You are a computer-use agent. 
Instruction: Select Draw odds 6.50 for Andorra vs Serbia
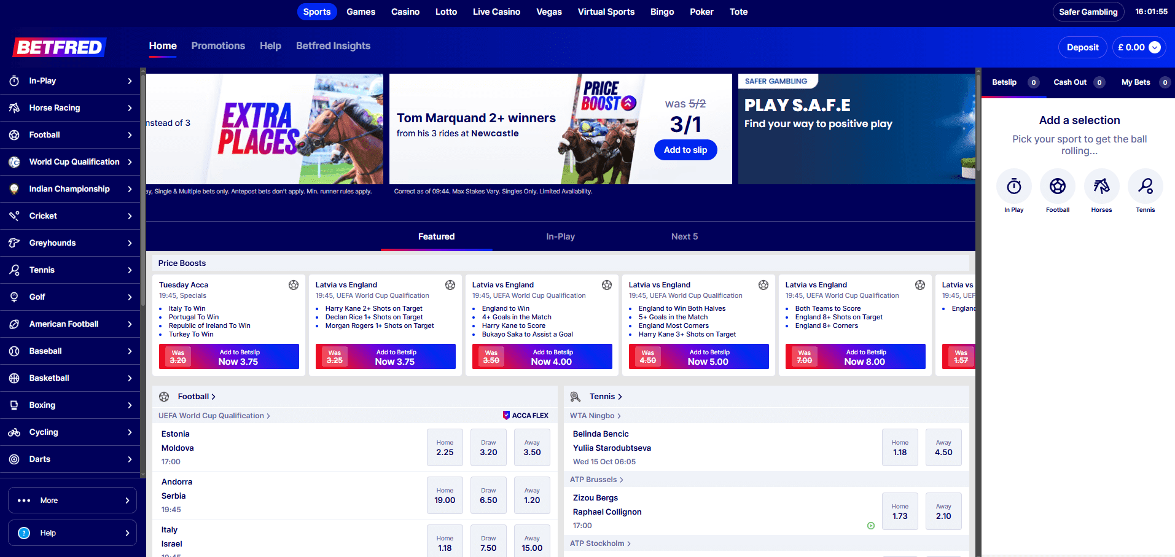click(488, 496)
